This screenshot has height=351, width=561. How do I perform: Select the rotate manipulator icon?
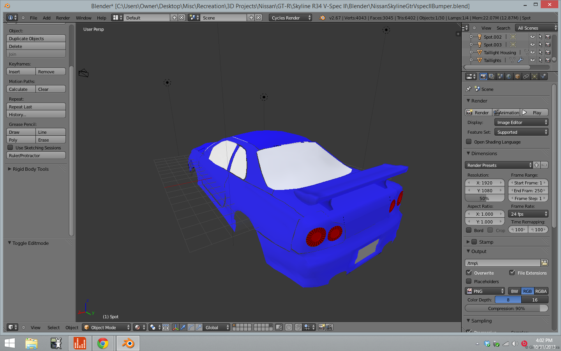191,327
